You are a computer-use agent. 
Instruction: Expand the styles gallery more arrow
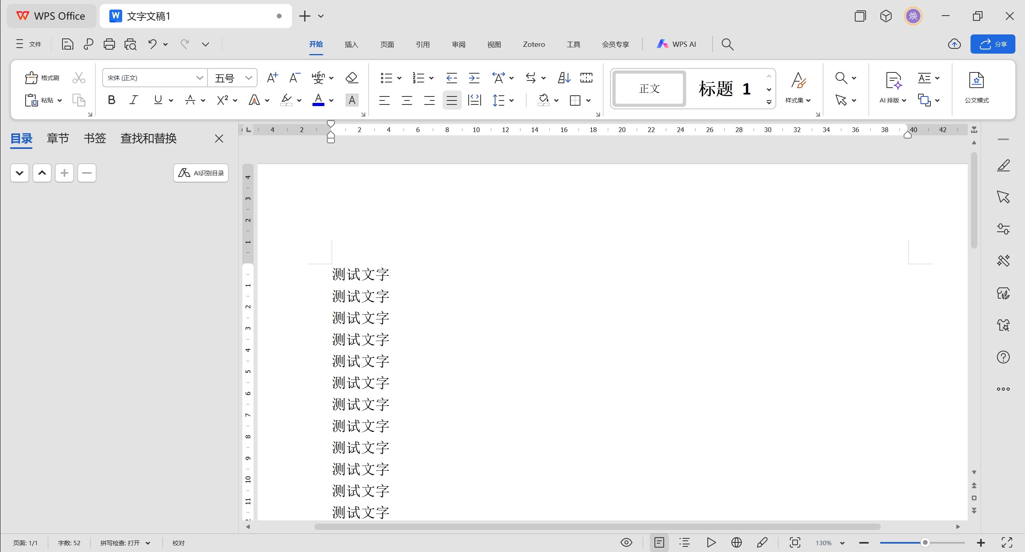(x=769, y=102)
